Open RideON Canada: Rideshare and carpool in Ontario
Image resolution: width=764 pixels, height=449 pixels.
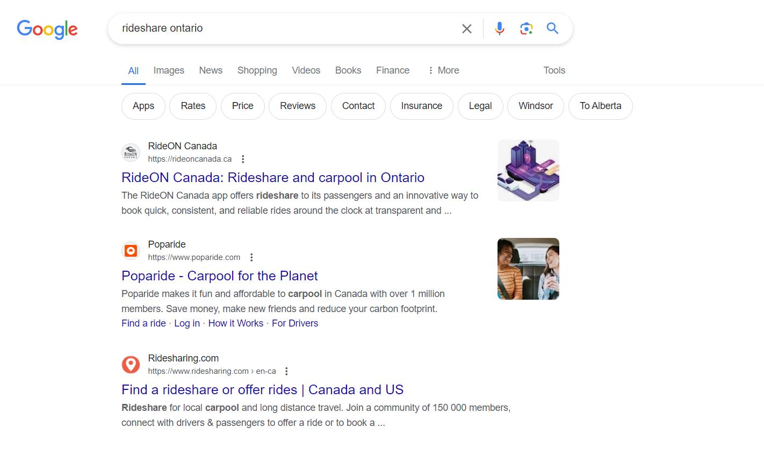[273, 178]
